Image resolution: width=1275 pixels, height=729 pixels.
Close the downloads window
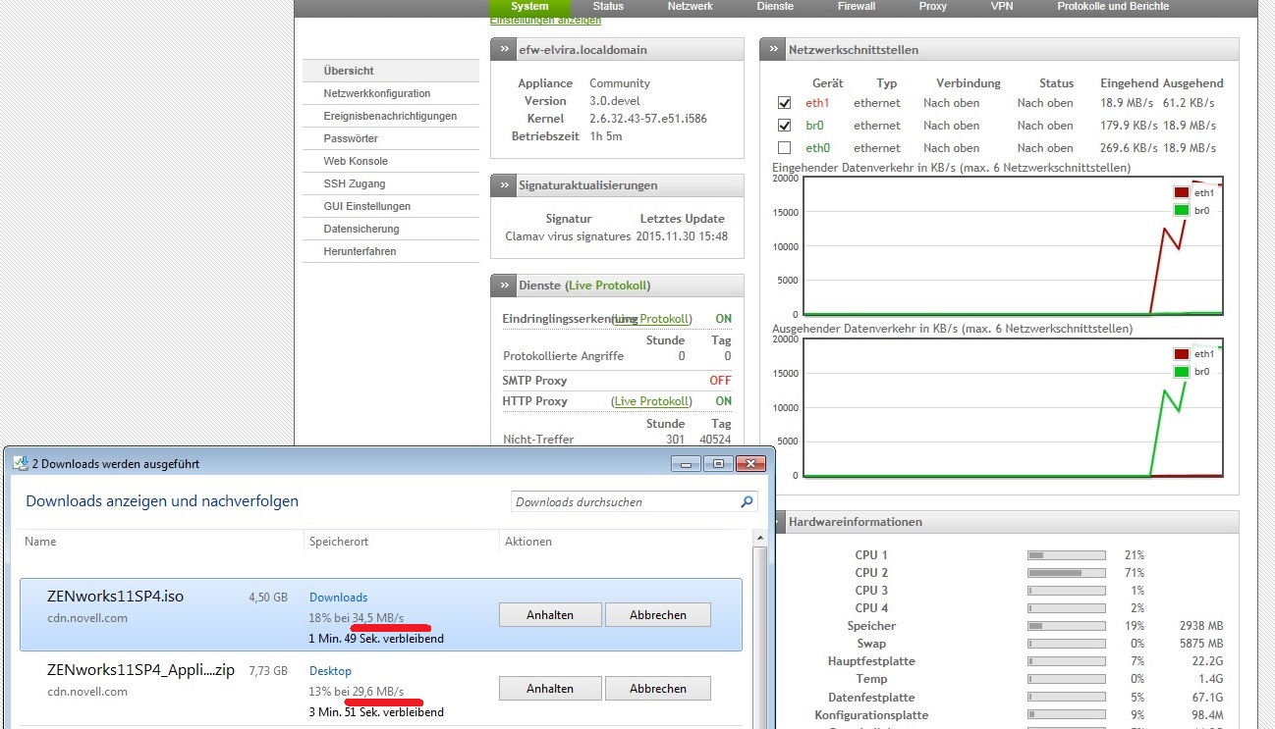[x=751, y=463]
